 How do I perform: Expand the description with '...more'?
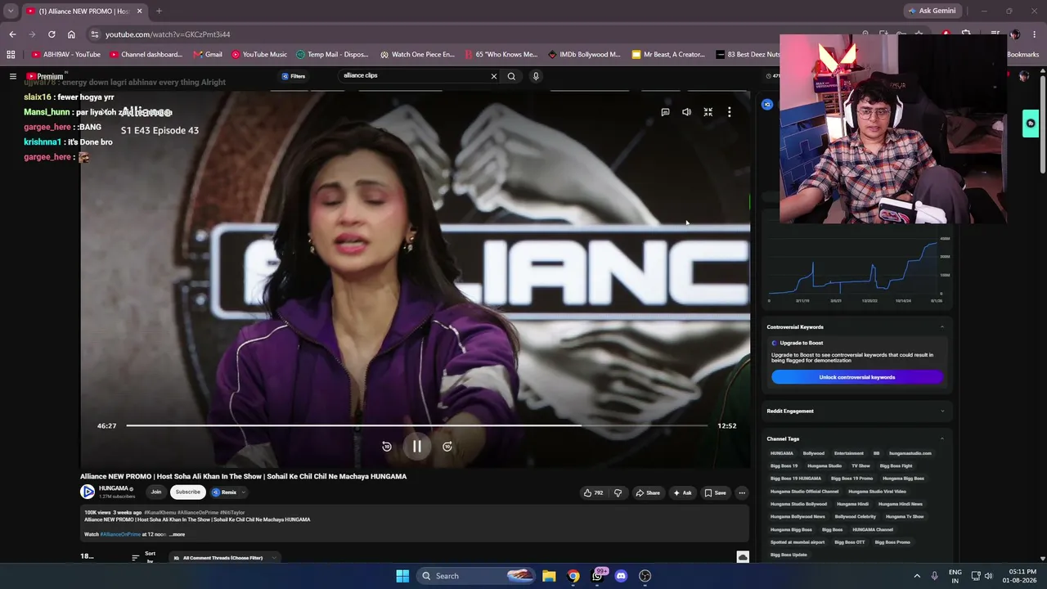[x=177, y=534]
